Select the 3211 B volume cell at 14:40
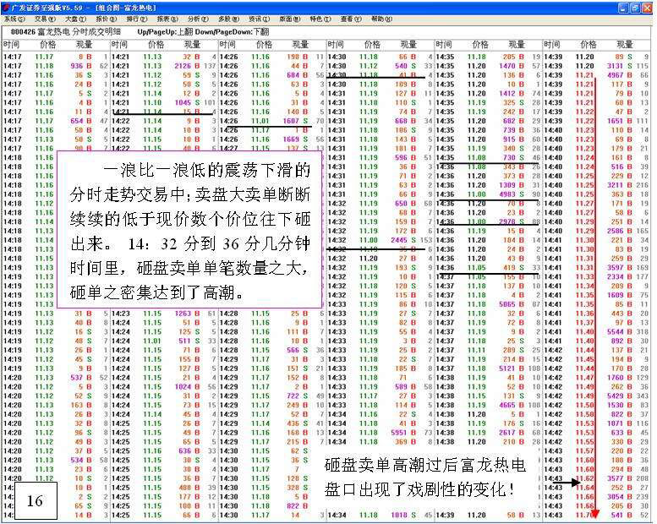This screenshot has height=524, width=657. click(x=620, y=185)
